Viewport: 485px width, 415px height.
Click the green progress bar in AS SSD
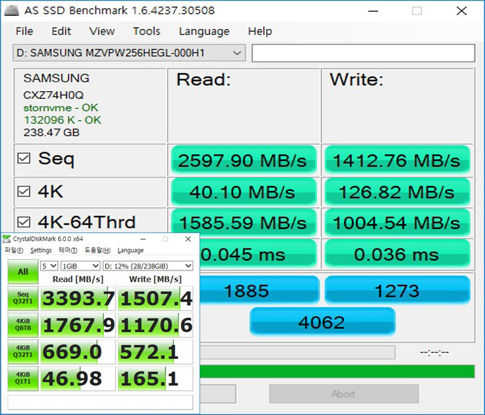click(x=337, y=371)
